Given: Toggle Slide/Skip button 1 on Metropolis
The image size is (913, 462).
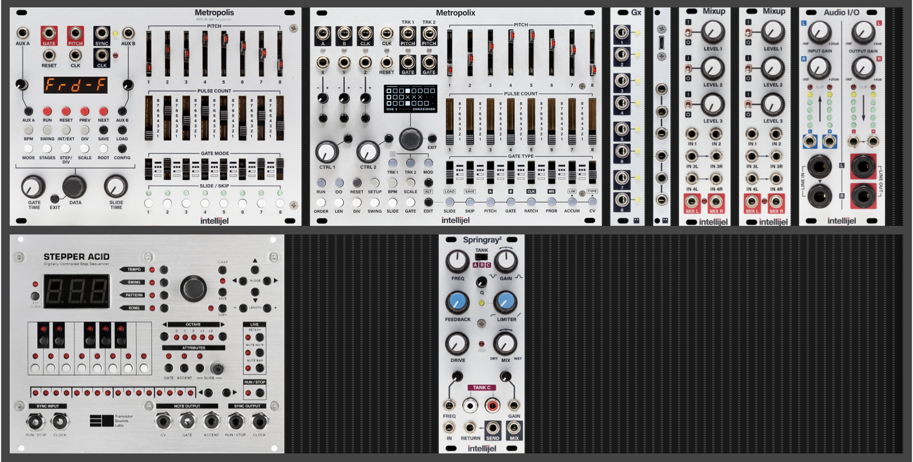Looking at the screenshot, I should click(x=149, y=203).
